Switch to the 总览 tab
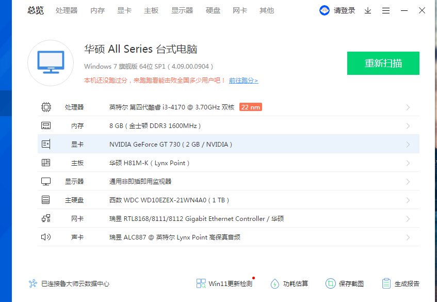The height and width of the screenshot is (302, 437). (36, 11)
